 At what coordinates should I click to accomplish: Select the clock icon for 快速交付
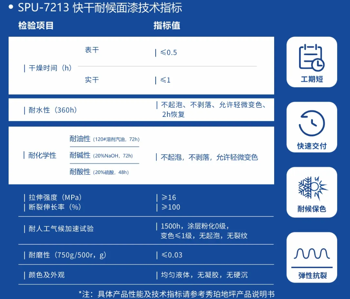[x=311, y=122]
